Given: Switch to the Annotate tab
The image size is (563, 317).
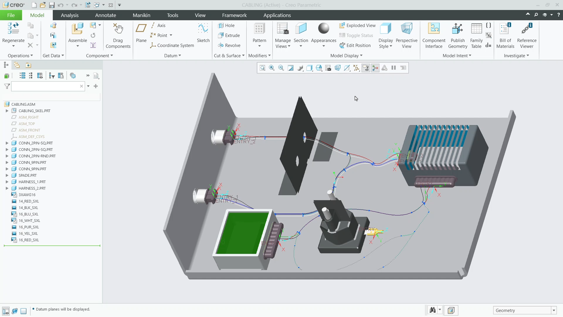Looking at the screenshot, I should click(x=106, y=15).
